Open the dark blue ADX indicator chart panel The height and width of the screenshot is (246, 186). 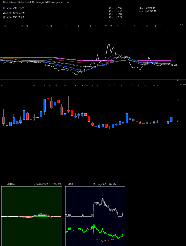coord(95,216)
